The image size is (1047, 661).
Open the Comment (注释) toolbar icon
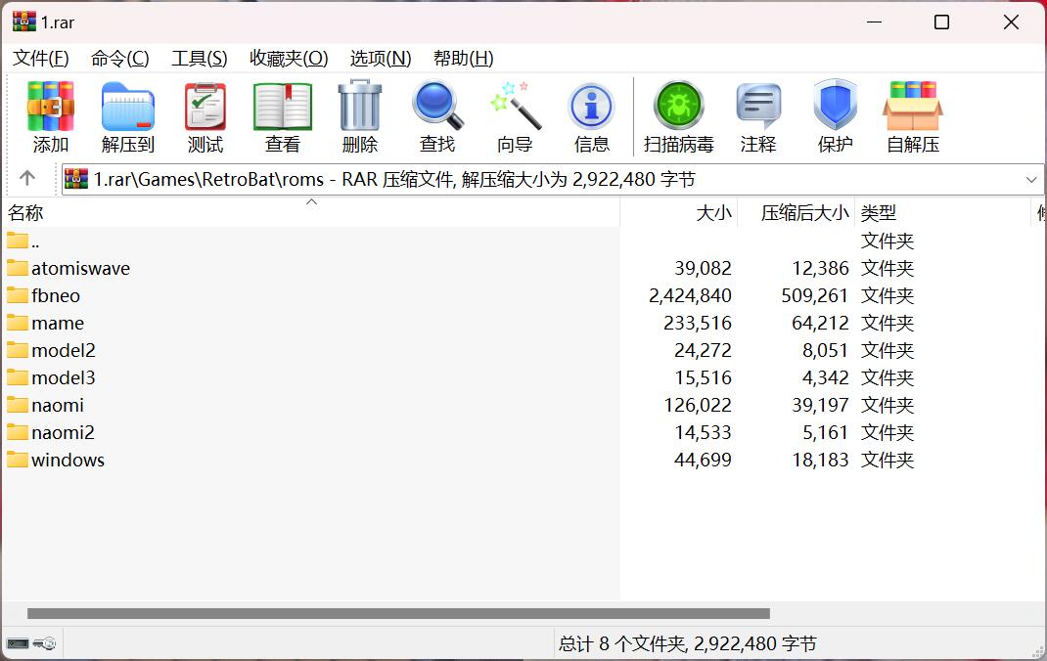(x=758, y=117)
